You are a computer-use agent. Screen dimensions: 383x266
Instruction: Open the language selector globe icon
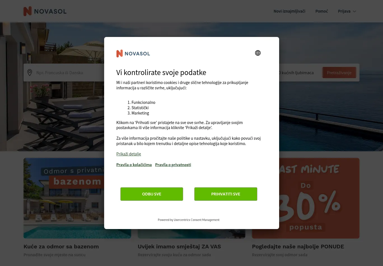pyautogui.click(x=258, y=53)
